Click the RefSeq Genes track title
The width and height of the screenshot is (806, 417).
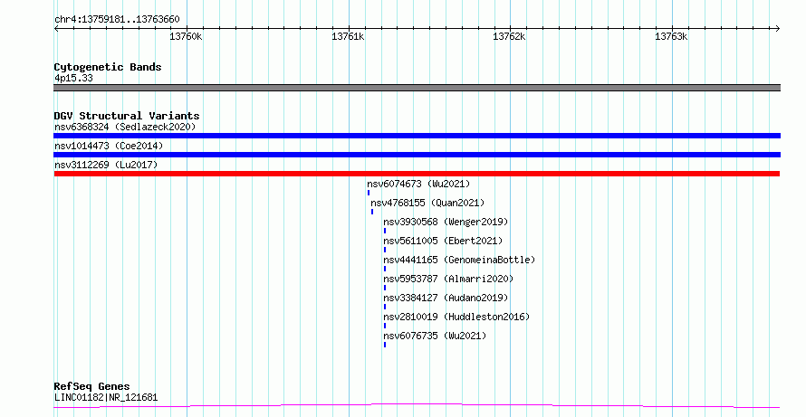(x=91, y=387)
